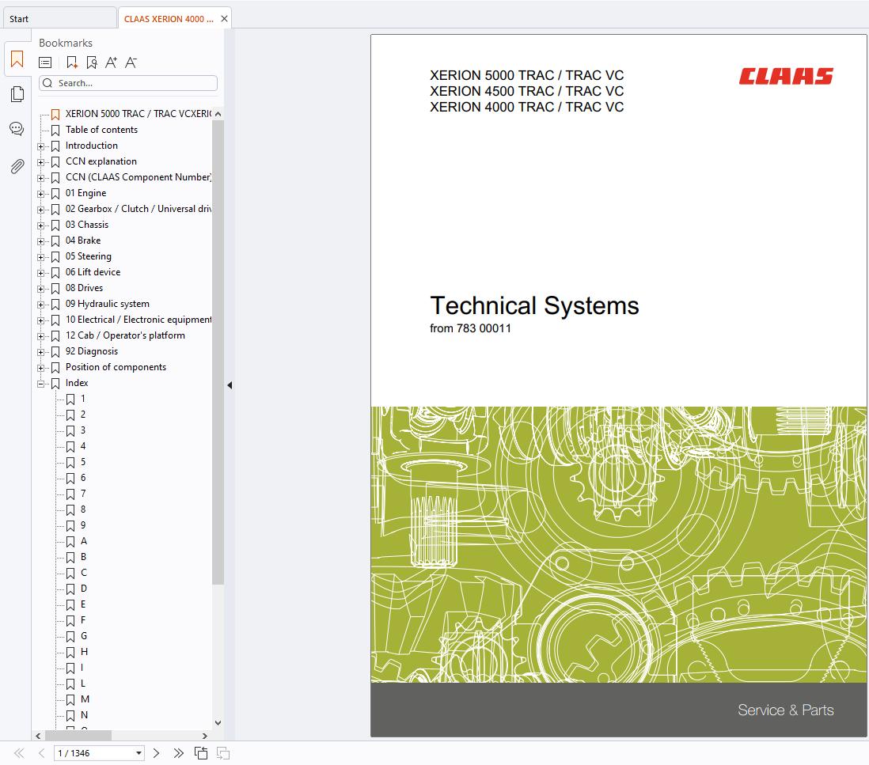This screenshot has width=869, height=765.
Task: Open the page number dropdown
Action: (x=139, y=753)
